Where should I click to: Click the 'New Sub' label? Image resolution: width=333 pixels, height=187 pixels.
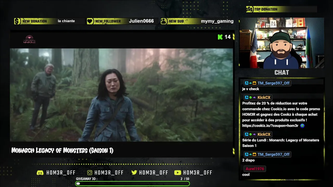pyautogui.click(x=176, y=21)
